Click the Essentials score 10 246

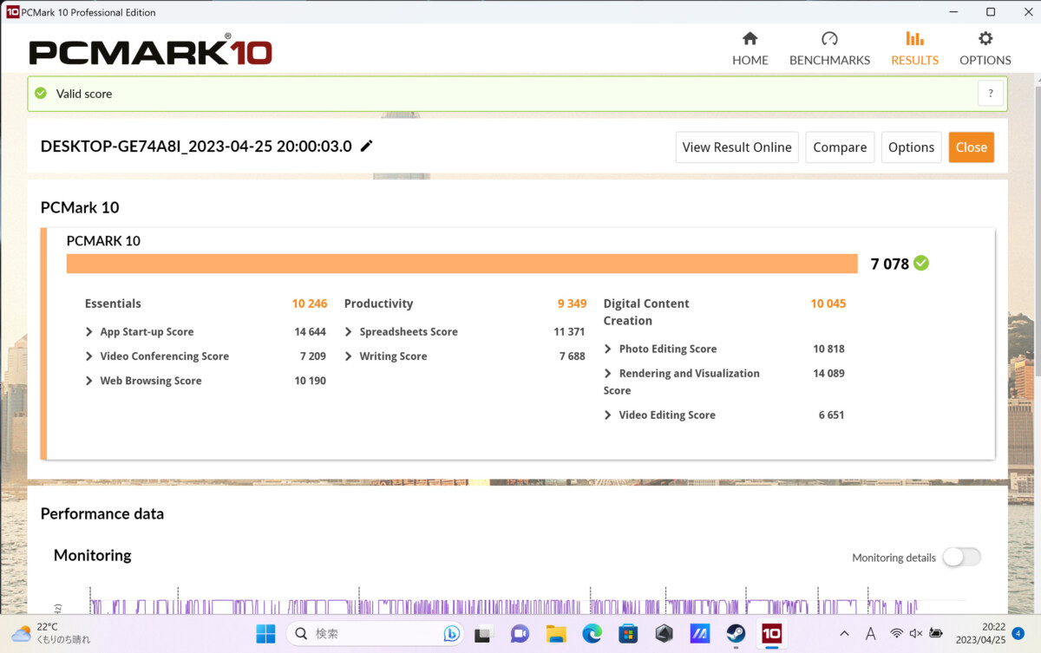coord(310,304)
